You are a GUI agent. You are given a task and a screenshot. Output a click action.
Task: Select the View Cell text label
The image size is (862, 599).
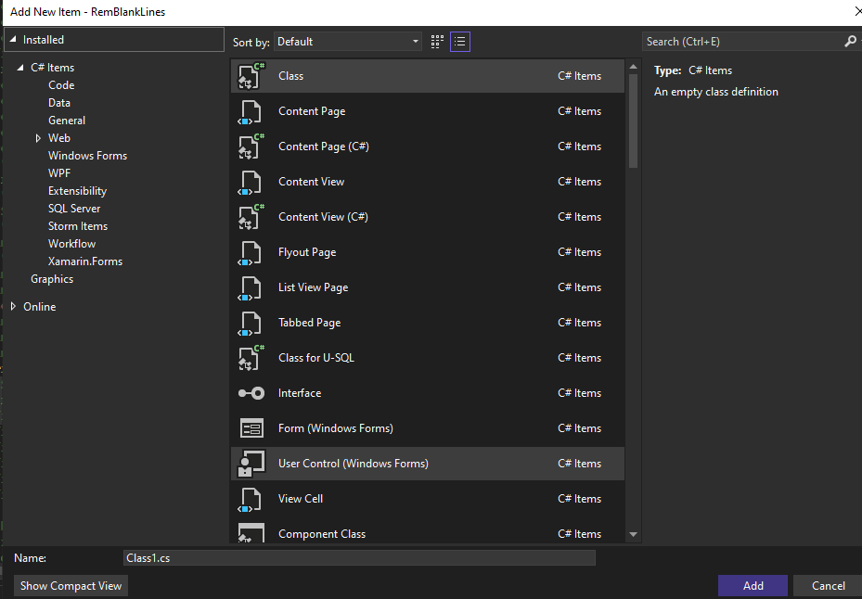click(300, 499)
